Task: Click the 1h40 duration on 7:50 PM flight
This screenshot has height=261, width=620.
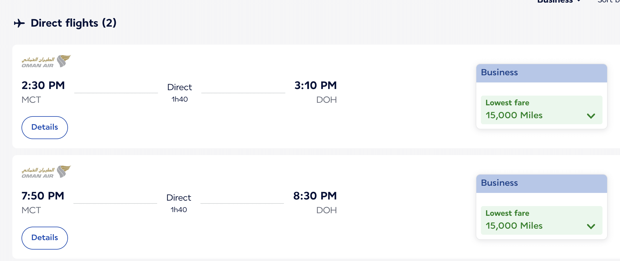Action: coord(179,210)
